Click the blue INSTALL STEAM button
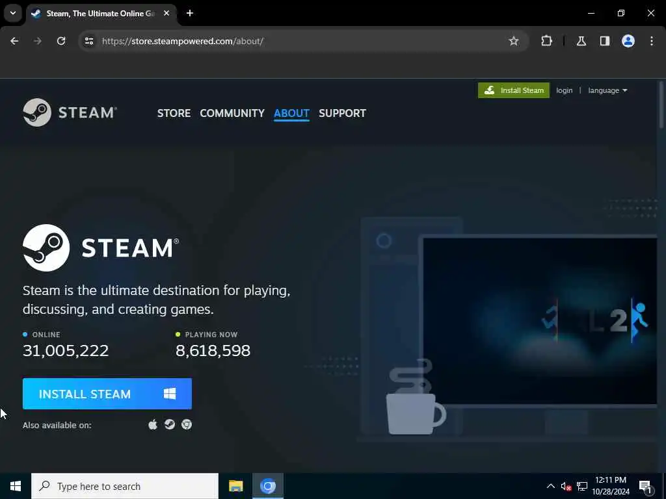Screen dimensions: 666x499 pos(107,394)
